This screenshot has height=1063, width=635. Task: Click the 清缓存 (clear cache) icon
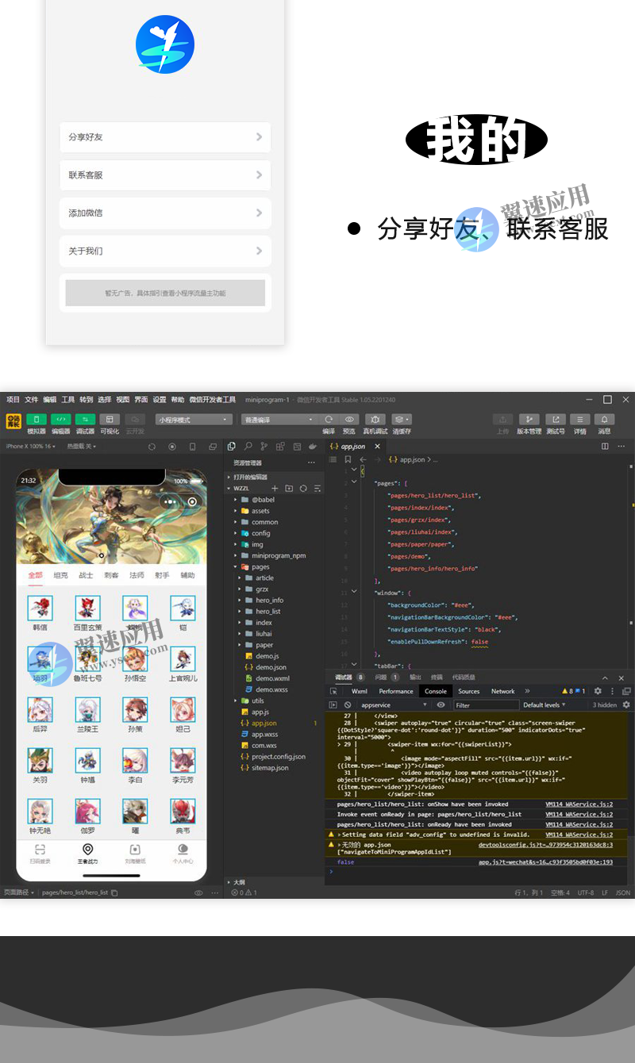click(x=399, y=418)
